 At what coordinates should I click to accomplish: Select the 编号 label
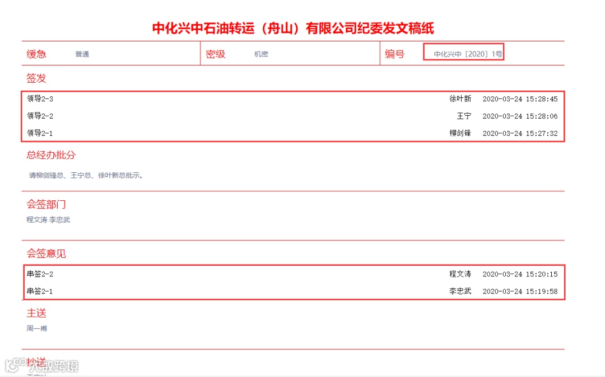(x=394, y=54)
